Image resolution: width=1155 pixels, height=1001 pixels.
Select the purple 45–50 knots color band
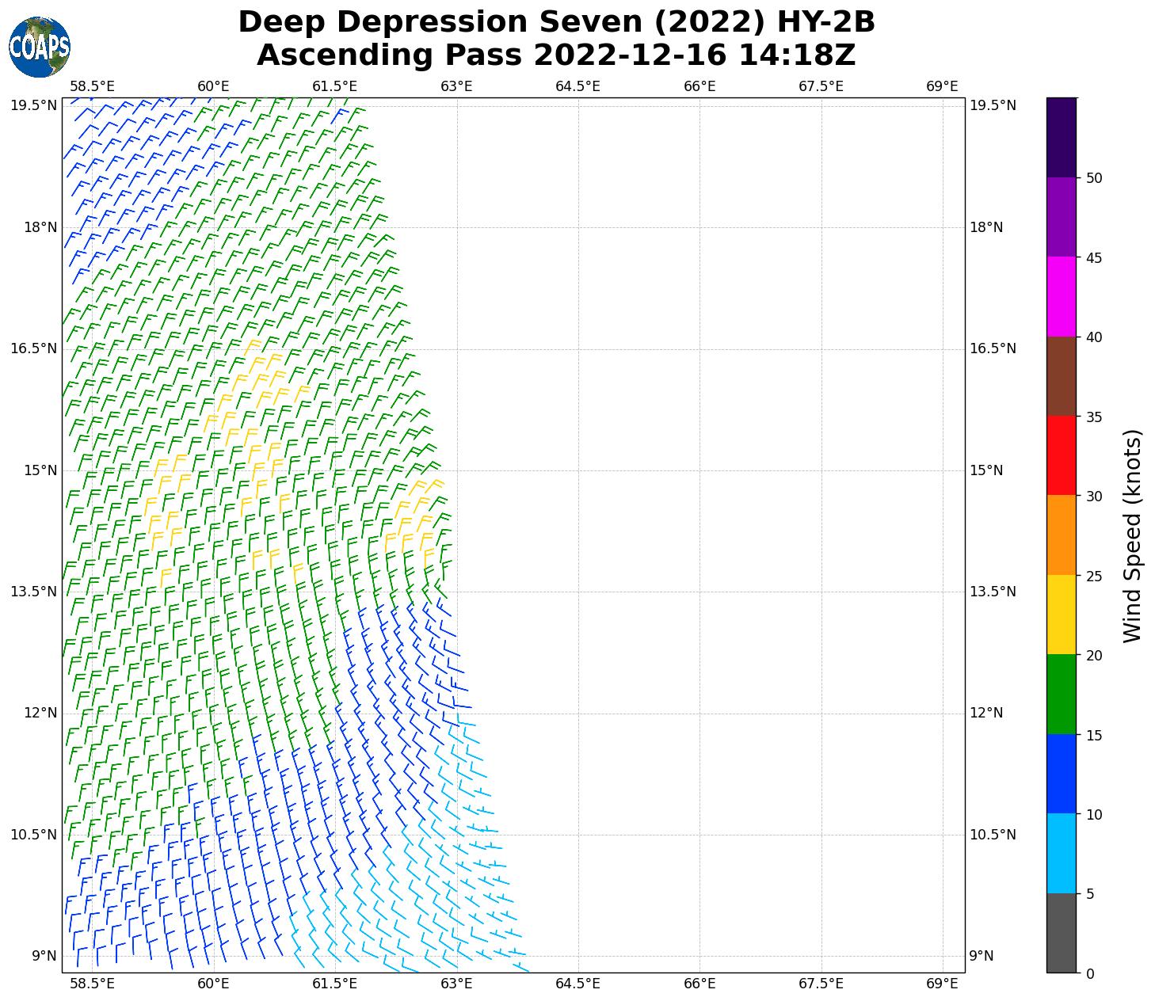click(x=1061, y=217)
